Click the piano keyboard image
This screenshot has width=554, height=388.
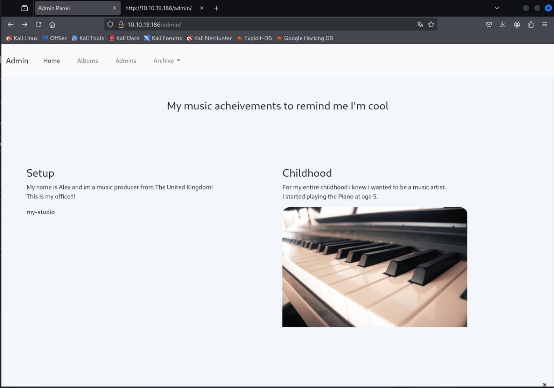(374, 267)
